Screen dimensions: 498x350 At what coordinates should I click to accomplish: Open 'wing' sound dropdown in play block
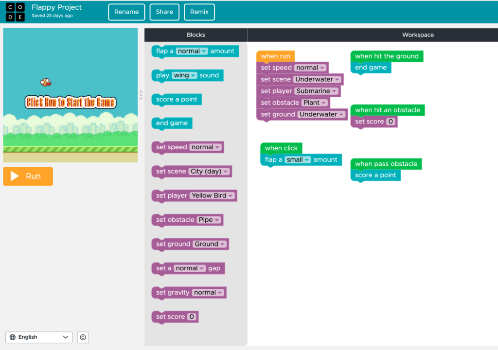184,75
